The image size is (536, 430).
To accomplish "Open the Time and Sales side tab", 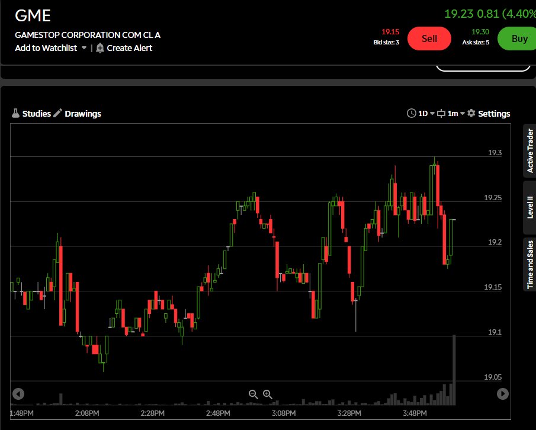I will (x=530, y=265).
